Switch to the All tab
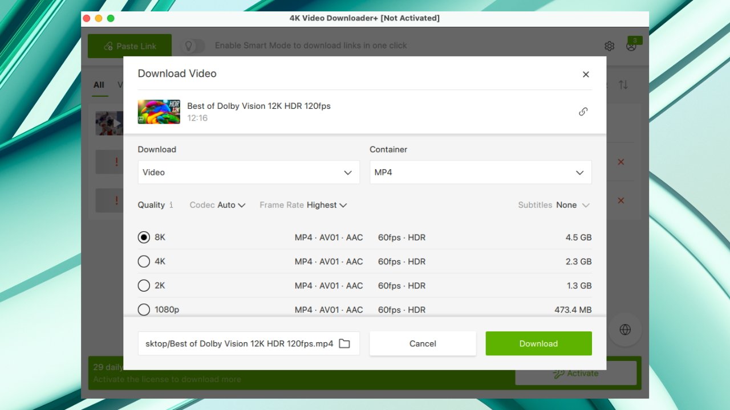This screenshot has height=410, width=730. (99, 85)
